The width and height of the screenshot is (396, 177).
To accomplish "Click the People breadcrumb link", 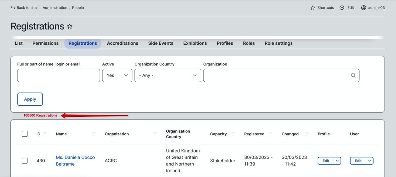I will click(78, 7).
